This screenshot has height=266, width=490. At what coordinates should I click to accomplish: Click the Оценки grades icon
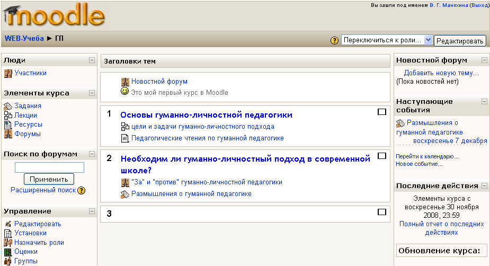pos(8,252)
